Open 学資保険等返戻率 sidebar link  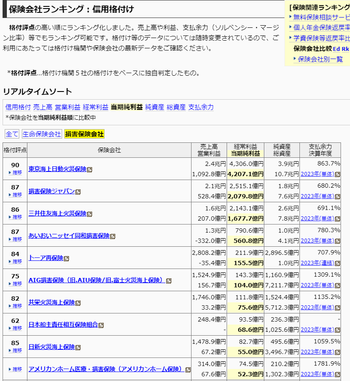(321, 38)
